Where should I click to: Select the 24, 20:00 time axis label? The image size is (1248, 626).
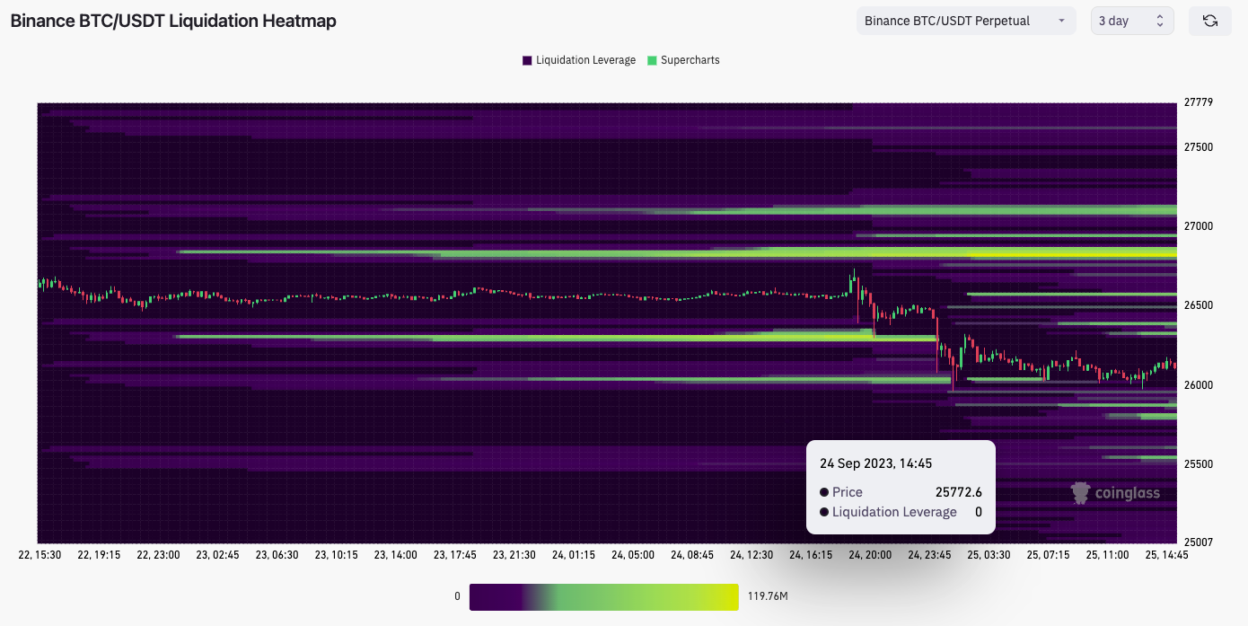[870, 555]
